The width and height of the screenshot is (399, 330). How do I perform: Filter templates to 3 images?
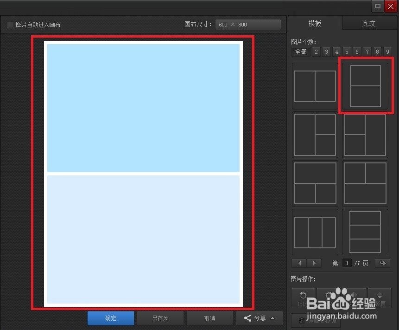(x=327, y=52)
